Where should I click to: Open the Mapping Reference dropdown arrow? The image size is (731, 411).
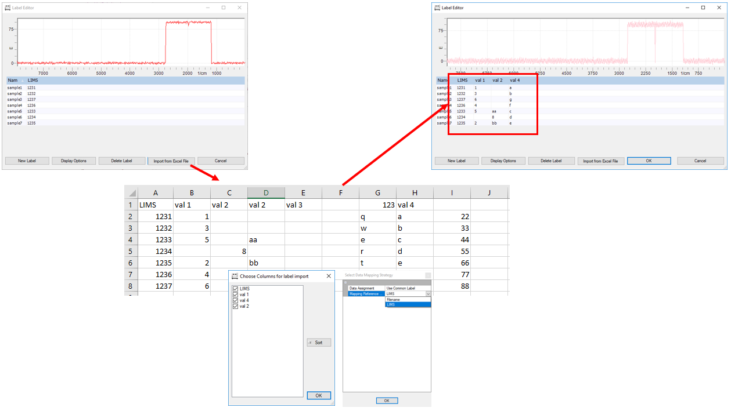428,294
